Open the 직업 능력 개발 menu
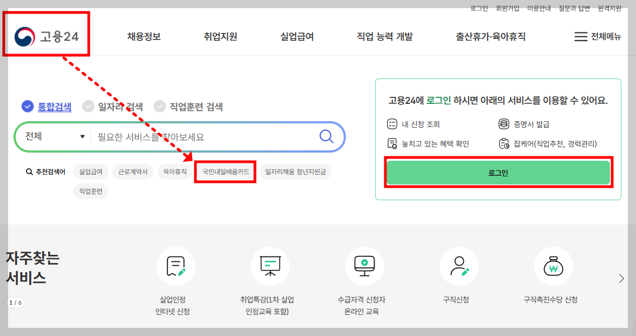Image resolution: width=636 pixels, height=336 pixels. pyautogui.click(x=384, y=36)
